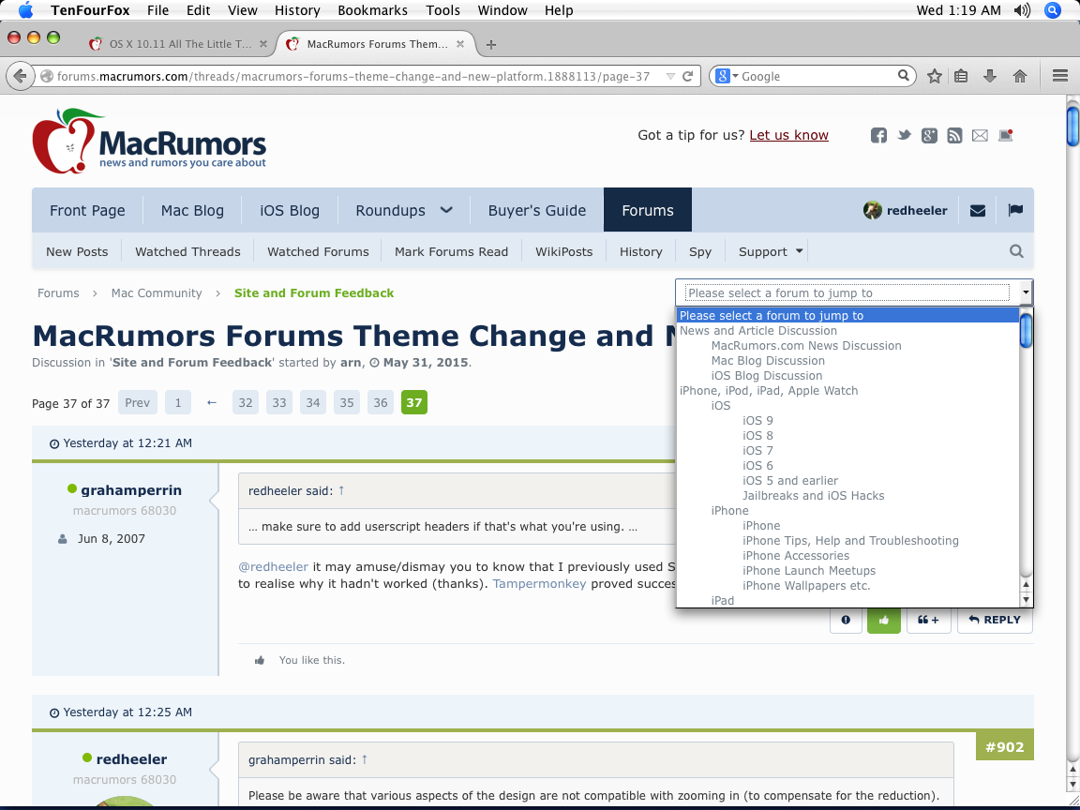
Task: Go to page 36
Action: point(381,403)
